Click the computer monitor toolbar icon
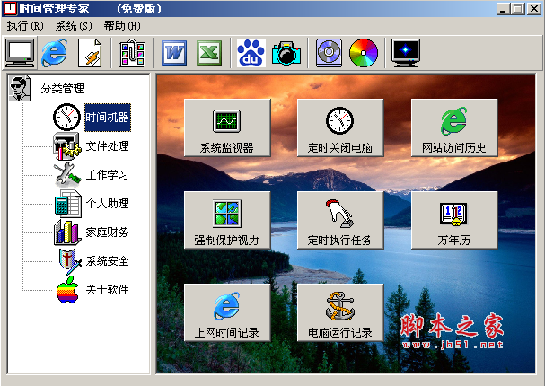545x386 pixels. (x=20, y=53)
